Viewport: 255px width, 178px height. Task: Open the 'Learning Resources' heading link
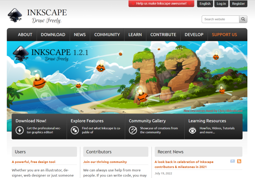coord(207,121)
